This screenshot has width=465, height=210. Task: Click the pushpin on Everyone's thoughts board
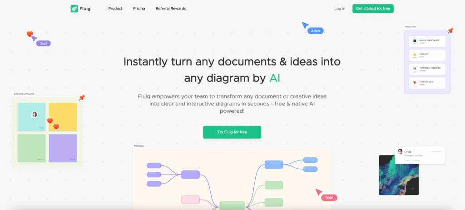click(82, 97)
